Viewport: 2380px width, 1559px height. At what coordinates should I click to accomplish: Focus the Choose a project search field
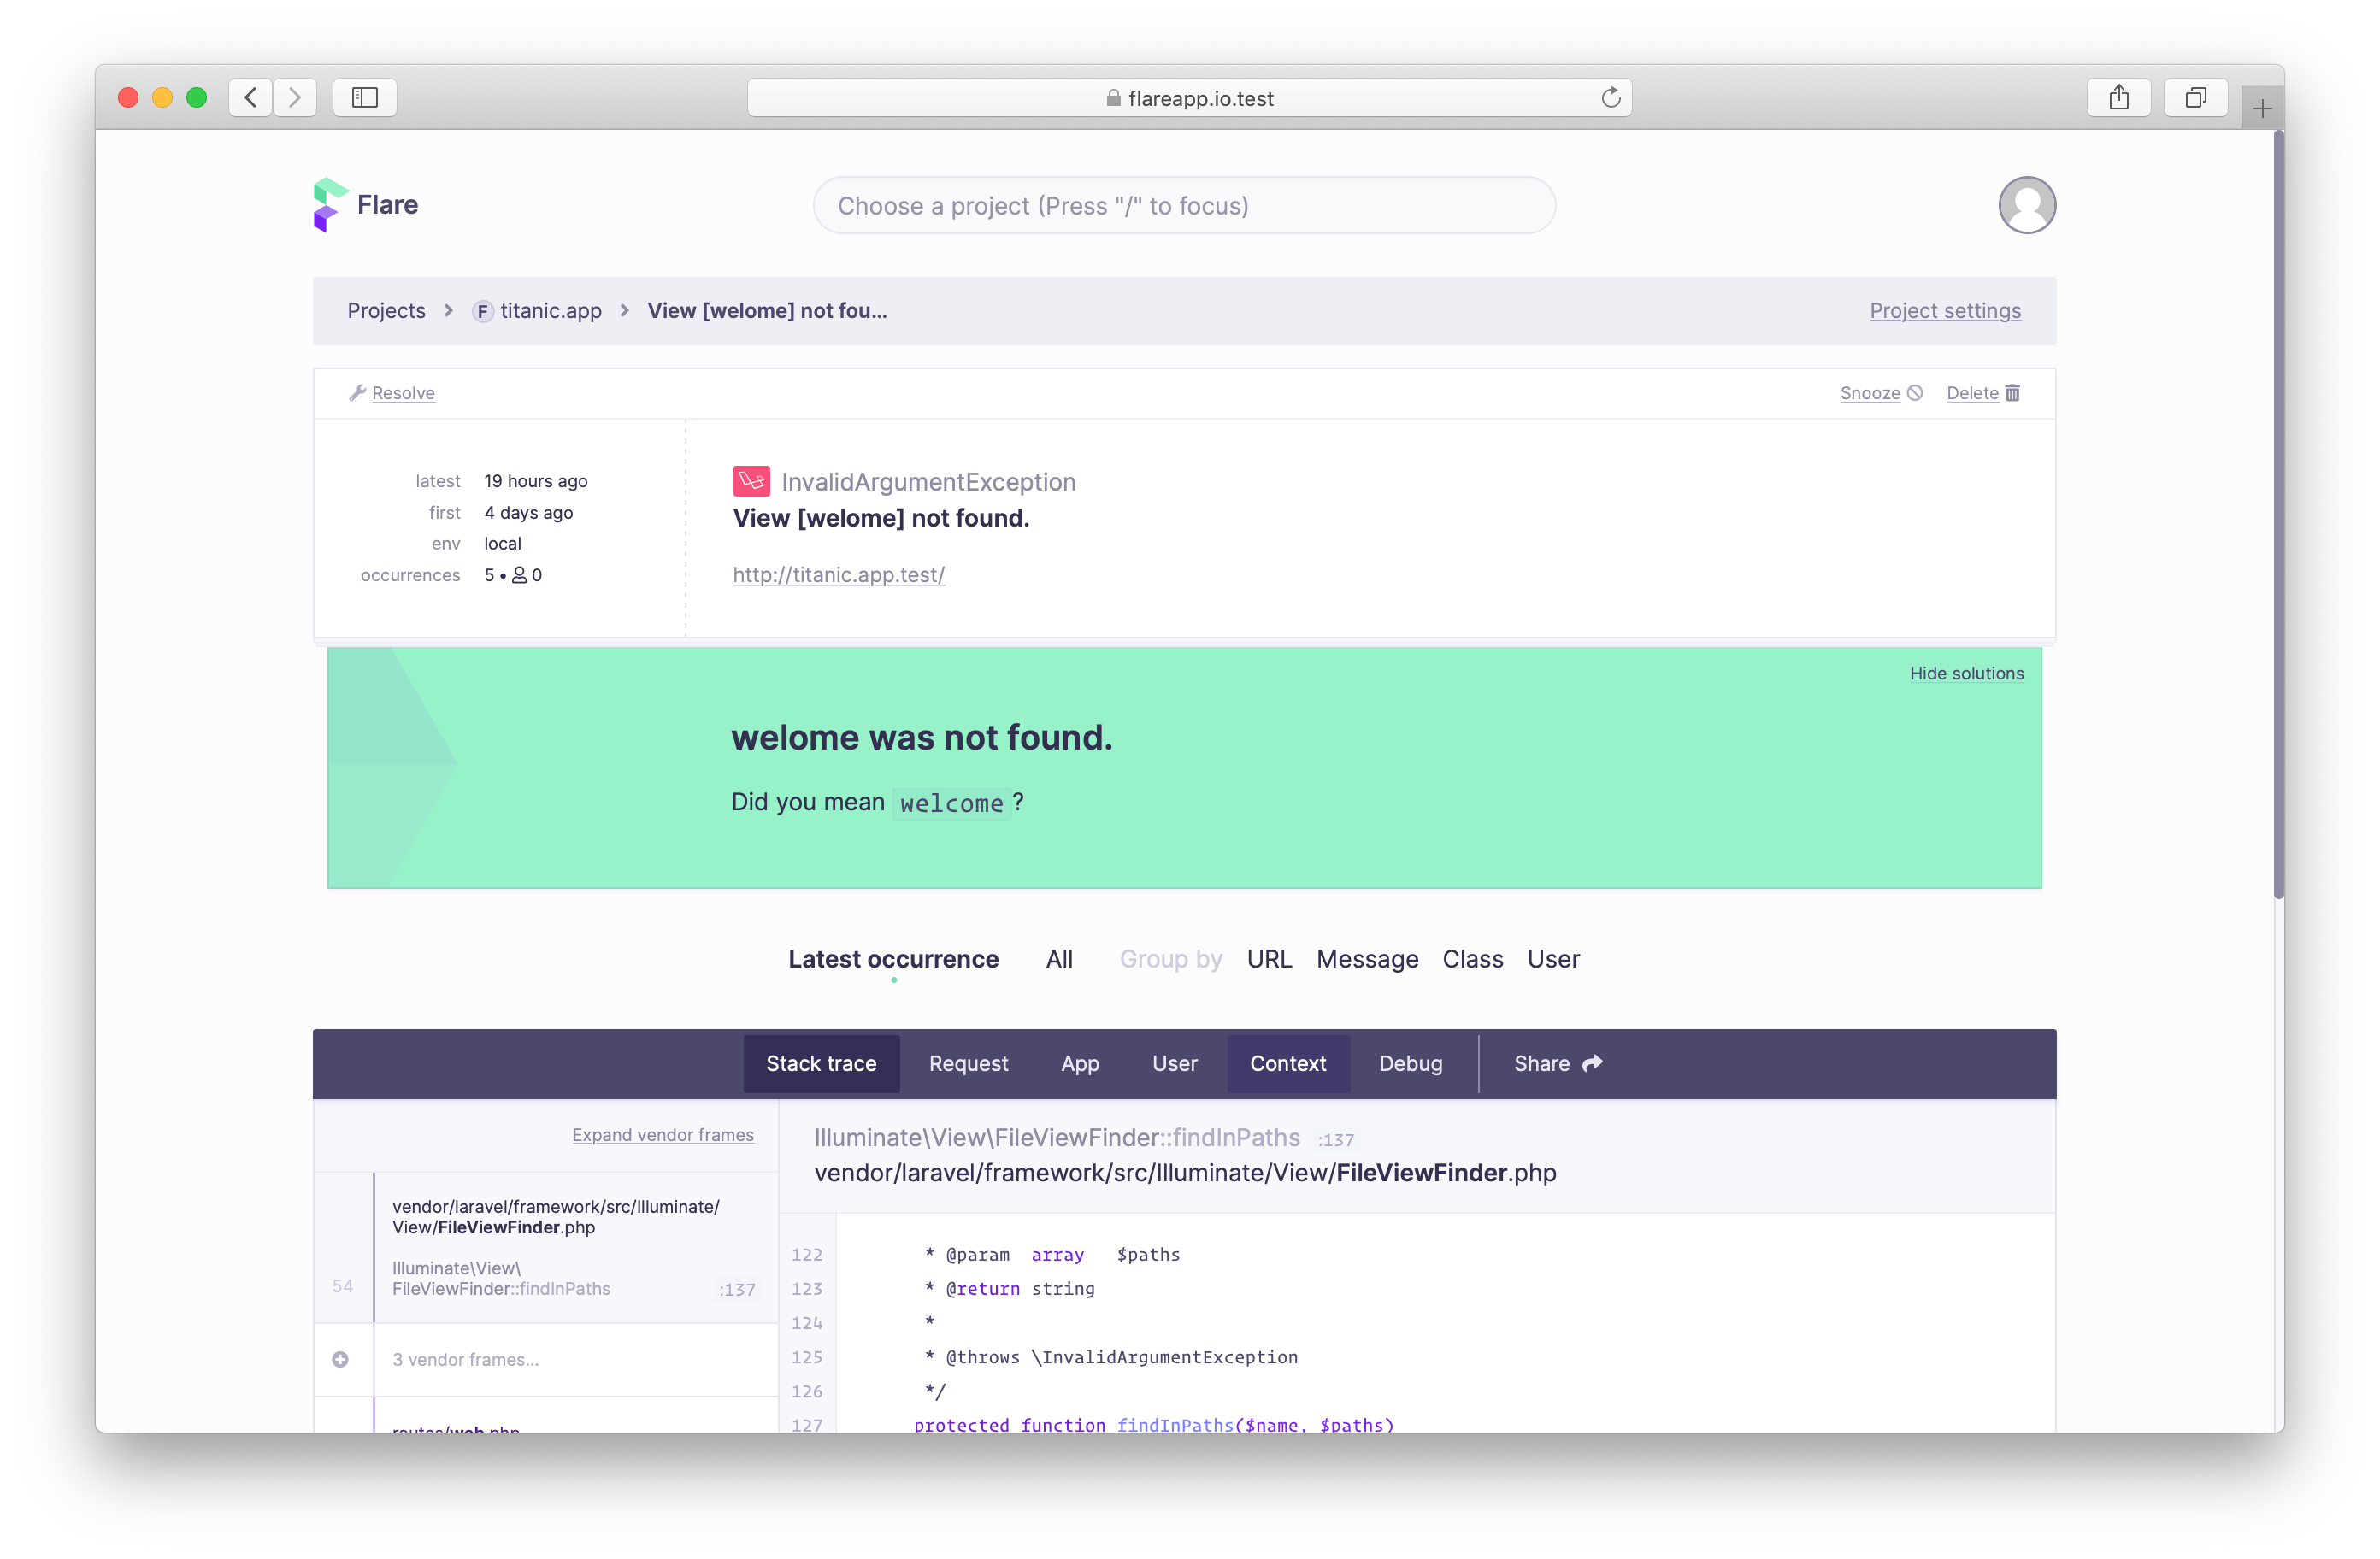point(1184,206)
